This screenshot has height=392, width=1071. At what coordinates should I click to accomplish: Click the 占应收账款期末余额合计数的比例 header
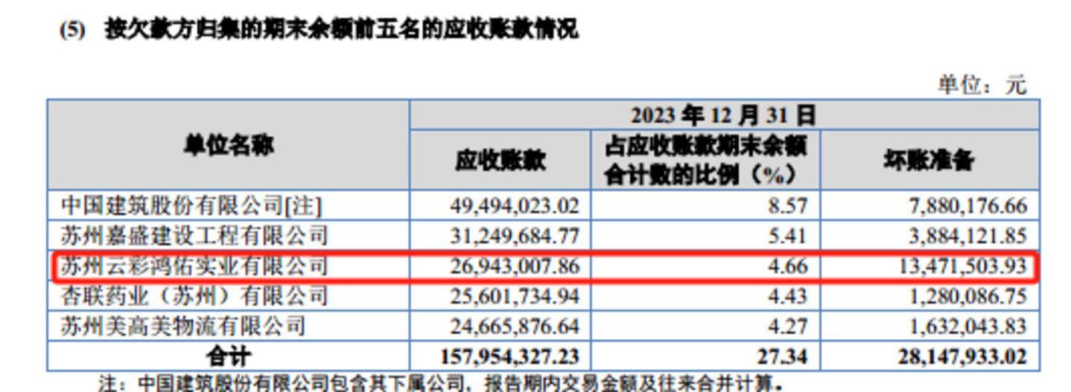(705, 160)
